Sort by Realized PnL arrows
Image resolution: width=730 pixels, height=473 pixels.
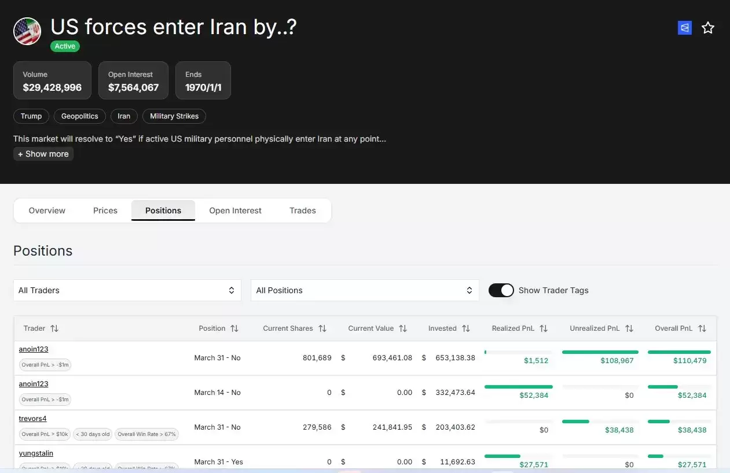544,328
